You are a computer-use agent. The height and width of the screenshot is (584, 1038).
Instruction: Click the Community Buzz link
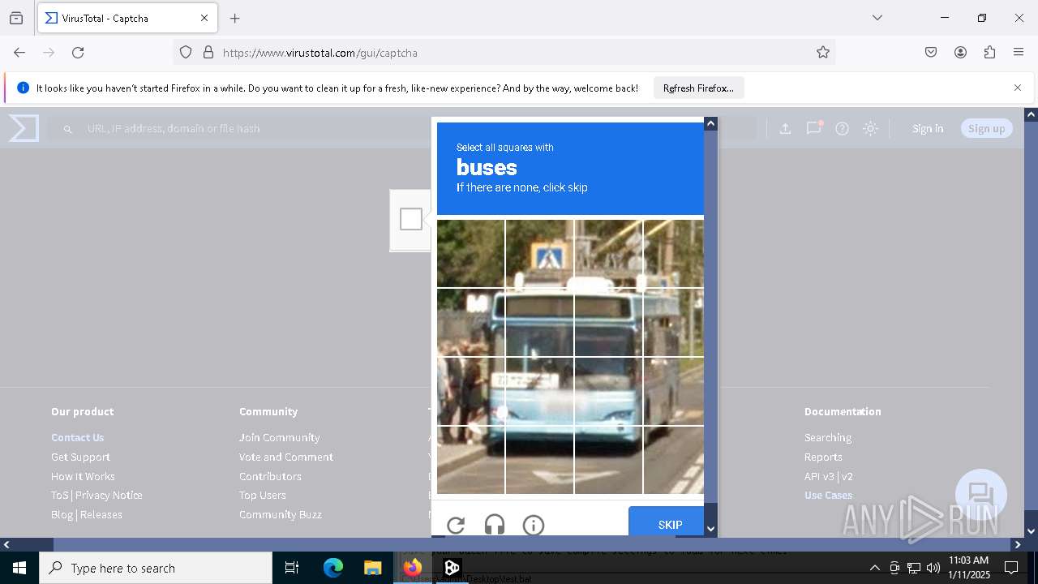point(281,514)
